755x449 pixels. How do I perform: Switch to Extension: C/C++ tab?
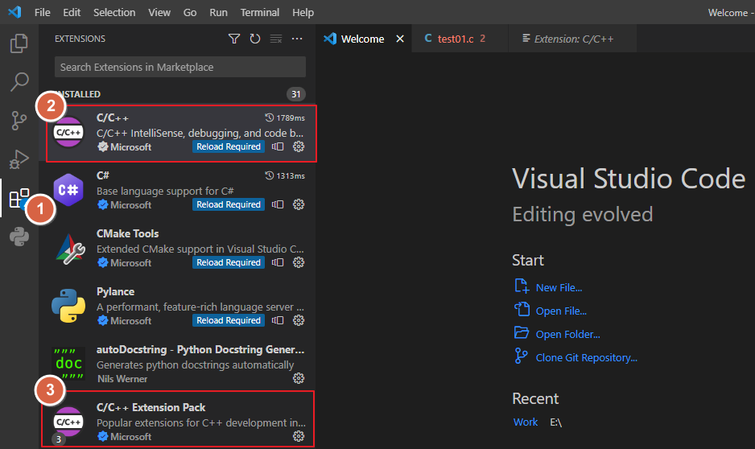pos(573,39)
